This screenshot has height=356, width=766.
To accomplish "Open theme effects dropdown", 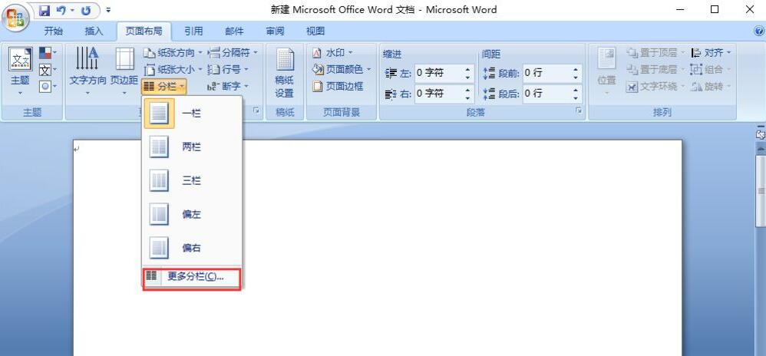I will pyautogui.click(x=48, y=87).
